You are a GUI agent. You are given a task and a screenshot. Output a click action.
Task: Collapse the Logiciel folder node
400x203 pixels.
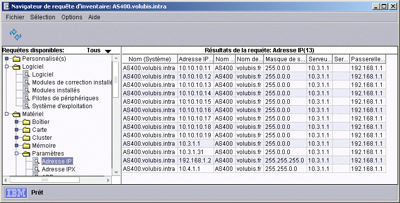(7, 67)
